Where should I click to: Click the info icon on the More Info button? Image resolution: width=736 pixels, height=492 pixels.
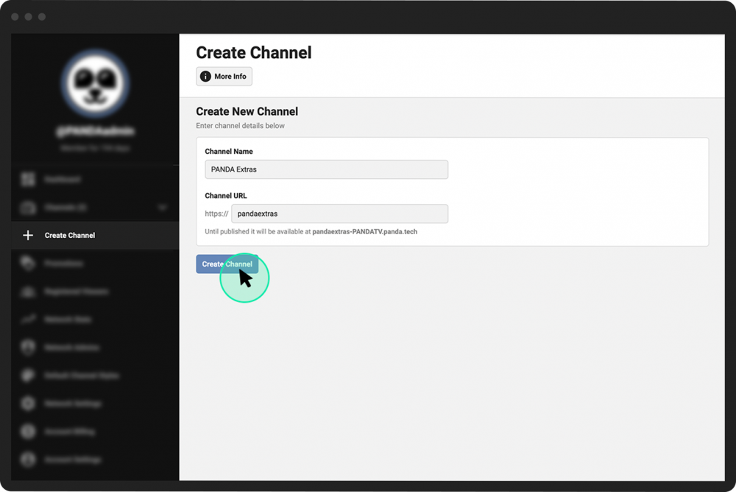[x=205, y=76]
